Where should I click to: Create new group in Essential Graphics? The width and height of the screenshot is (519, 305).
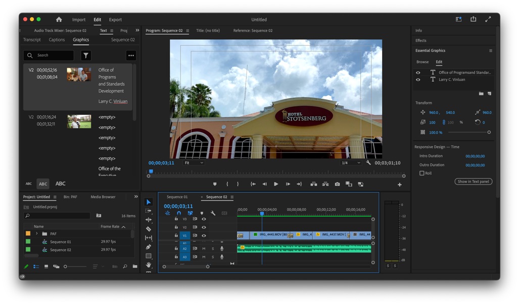tap(481, 94)
